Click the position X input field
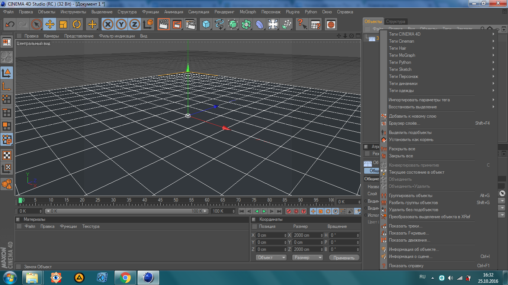This screenshot has width=508, height=285. point(271,235)
